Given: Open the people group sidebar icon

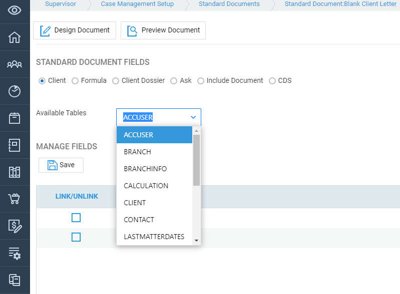Looking at the screenshot, I should [15, 64].
